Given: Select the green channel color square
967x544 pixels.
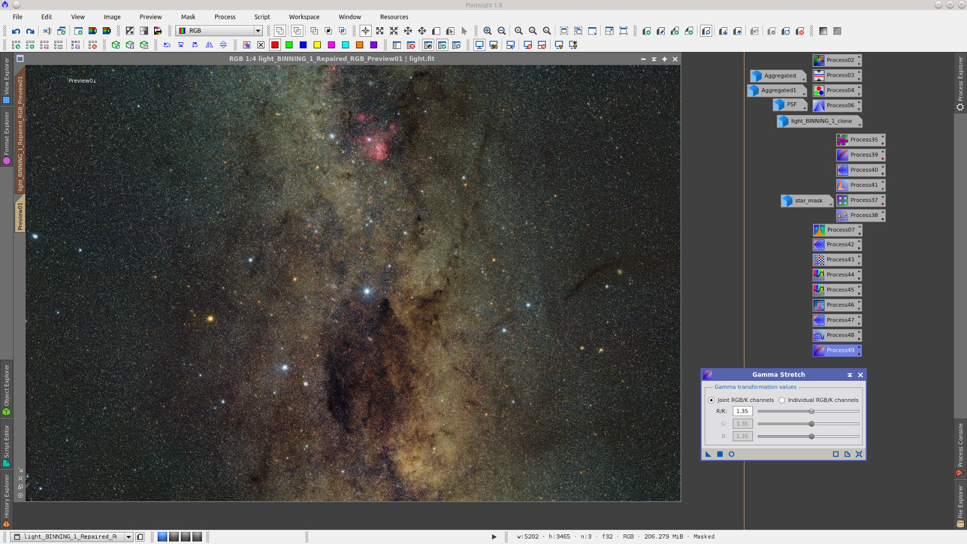Looking at the screenshot, I should click(x=289, y=45).
